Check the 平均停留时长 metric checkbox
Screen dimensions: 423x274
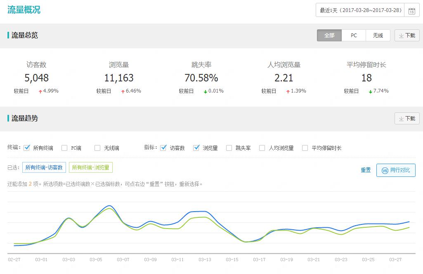(305, 148)
